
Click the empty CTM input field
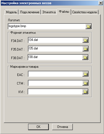point(55,83)
